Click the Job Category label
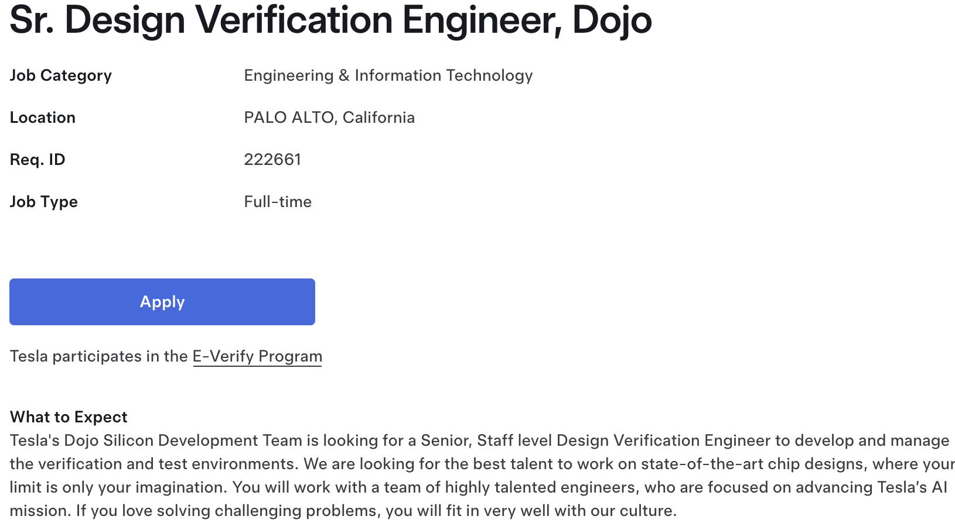The image size is (955, 523). (61, 75)
